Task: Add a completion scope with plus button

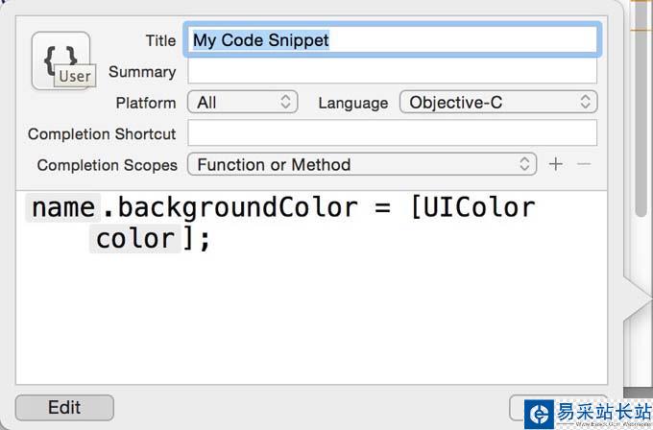Action: pyautogui.click(x=555, y=164)
